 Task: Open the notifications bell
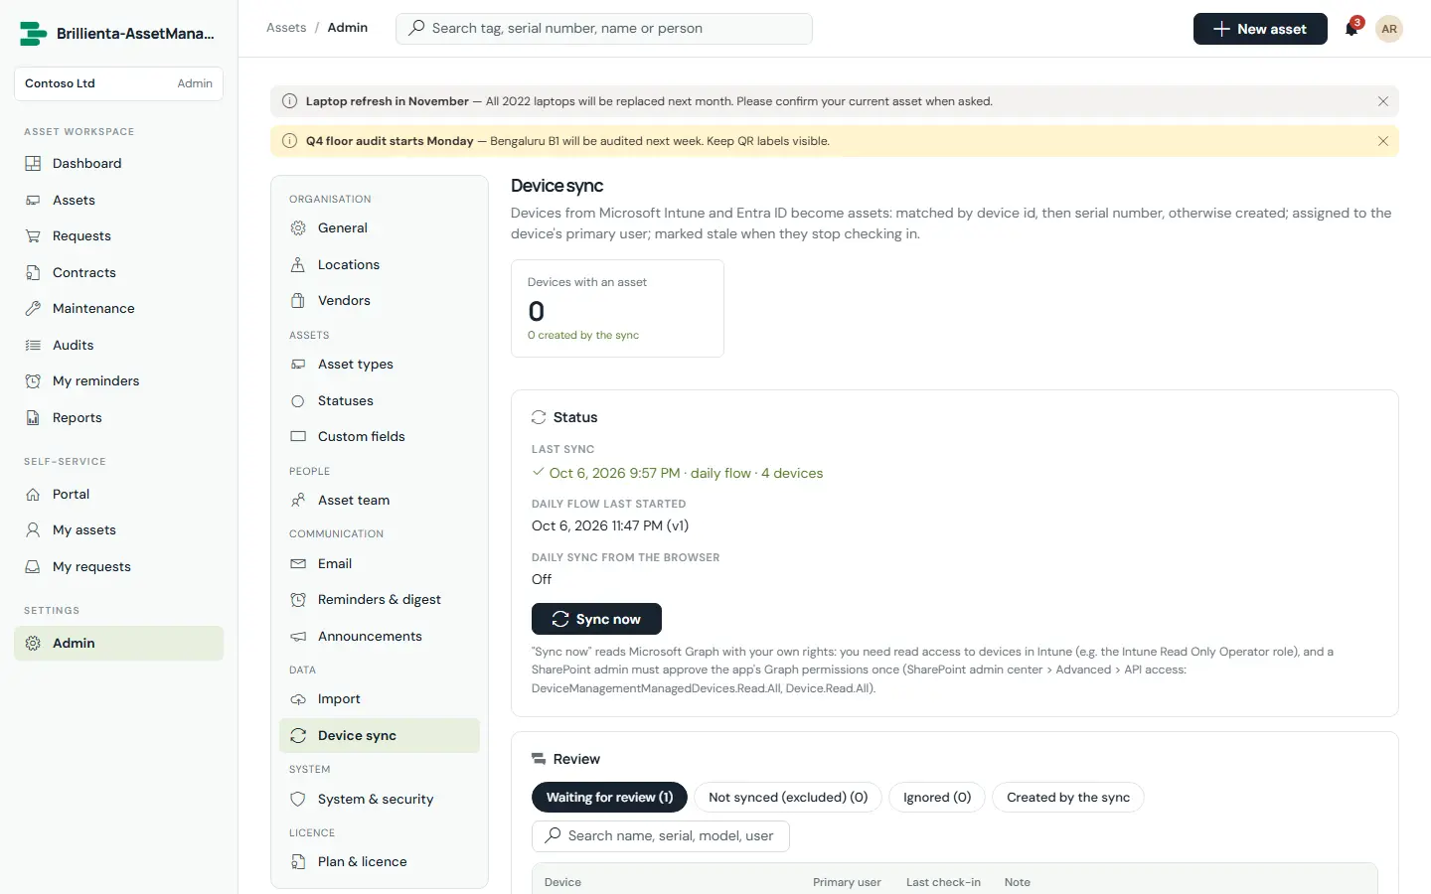pos(1351,29)
